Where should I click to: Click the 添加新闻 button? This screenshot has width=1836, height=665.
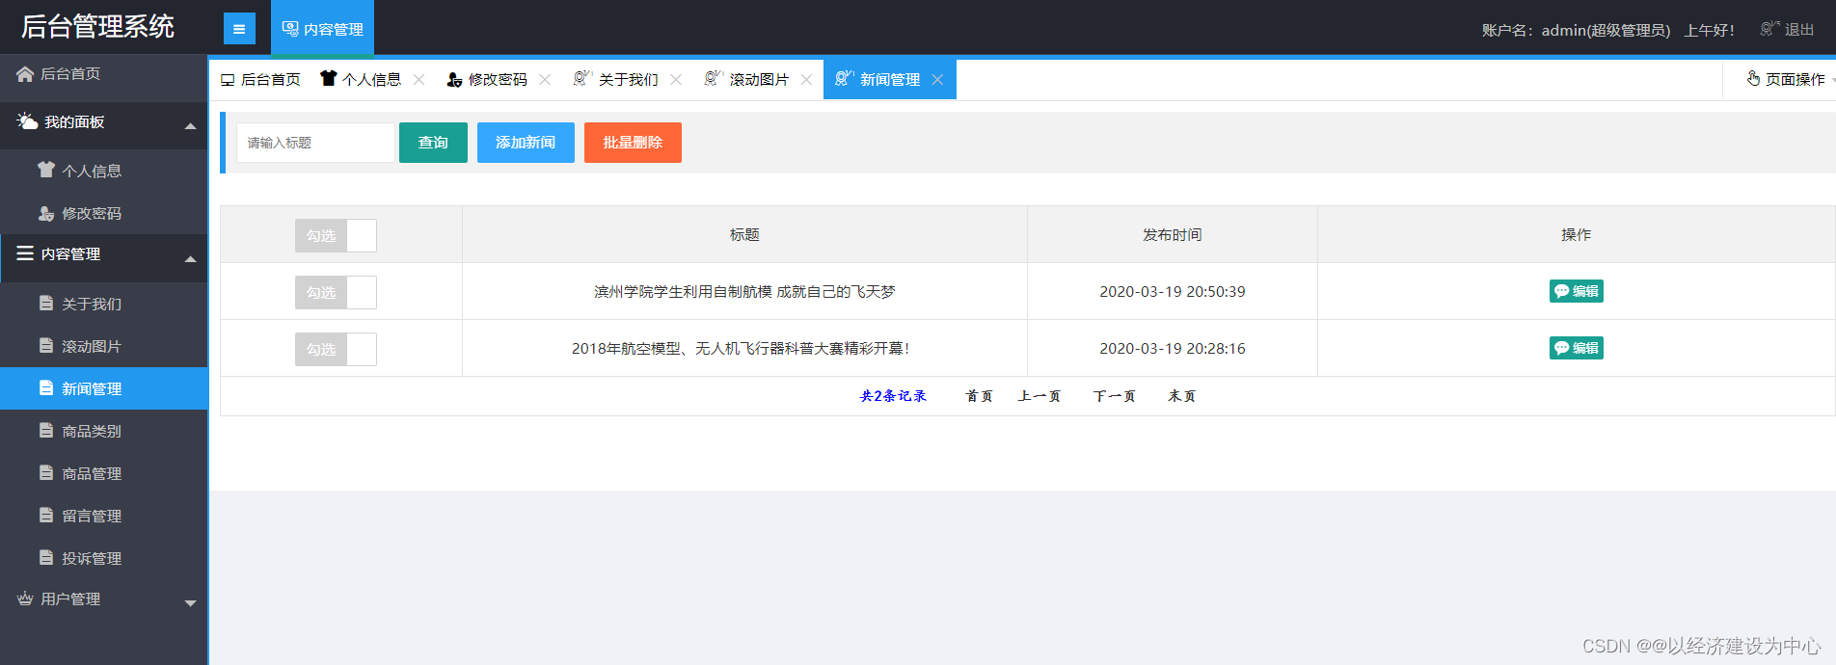pos(526,143)
